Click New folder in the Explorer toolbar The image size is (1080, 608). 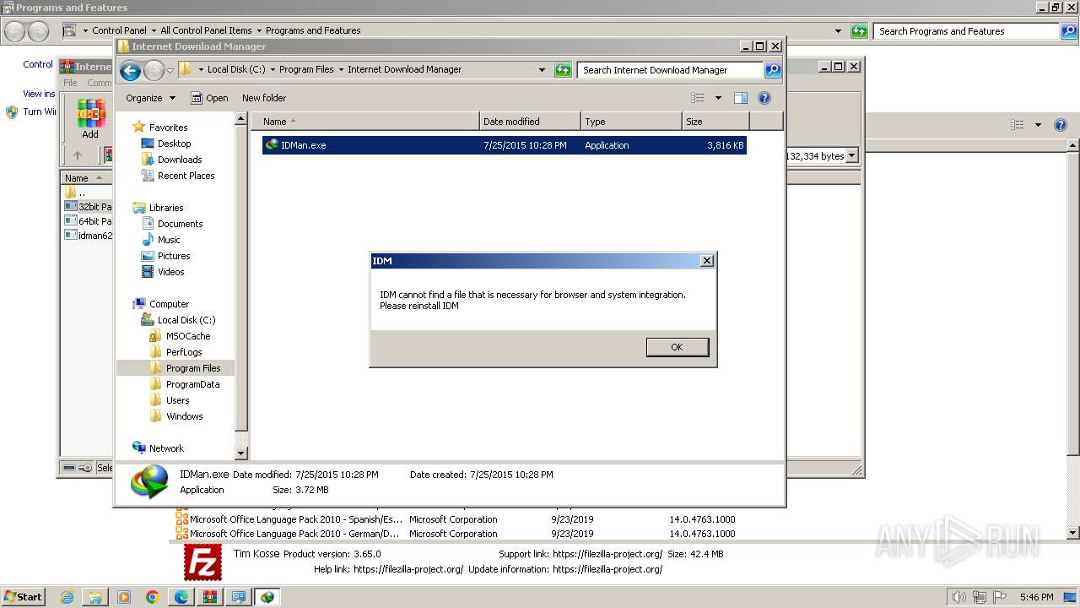(x=264, y=98)
